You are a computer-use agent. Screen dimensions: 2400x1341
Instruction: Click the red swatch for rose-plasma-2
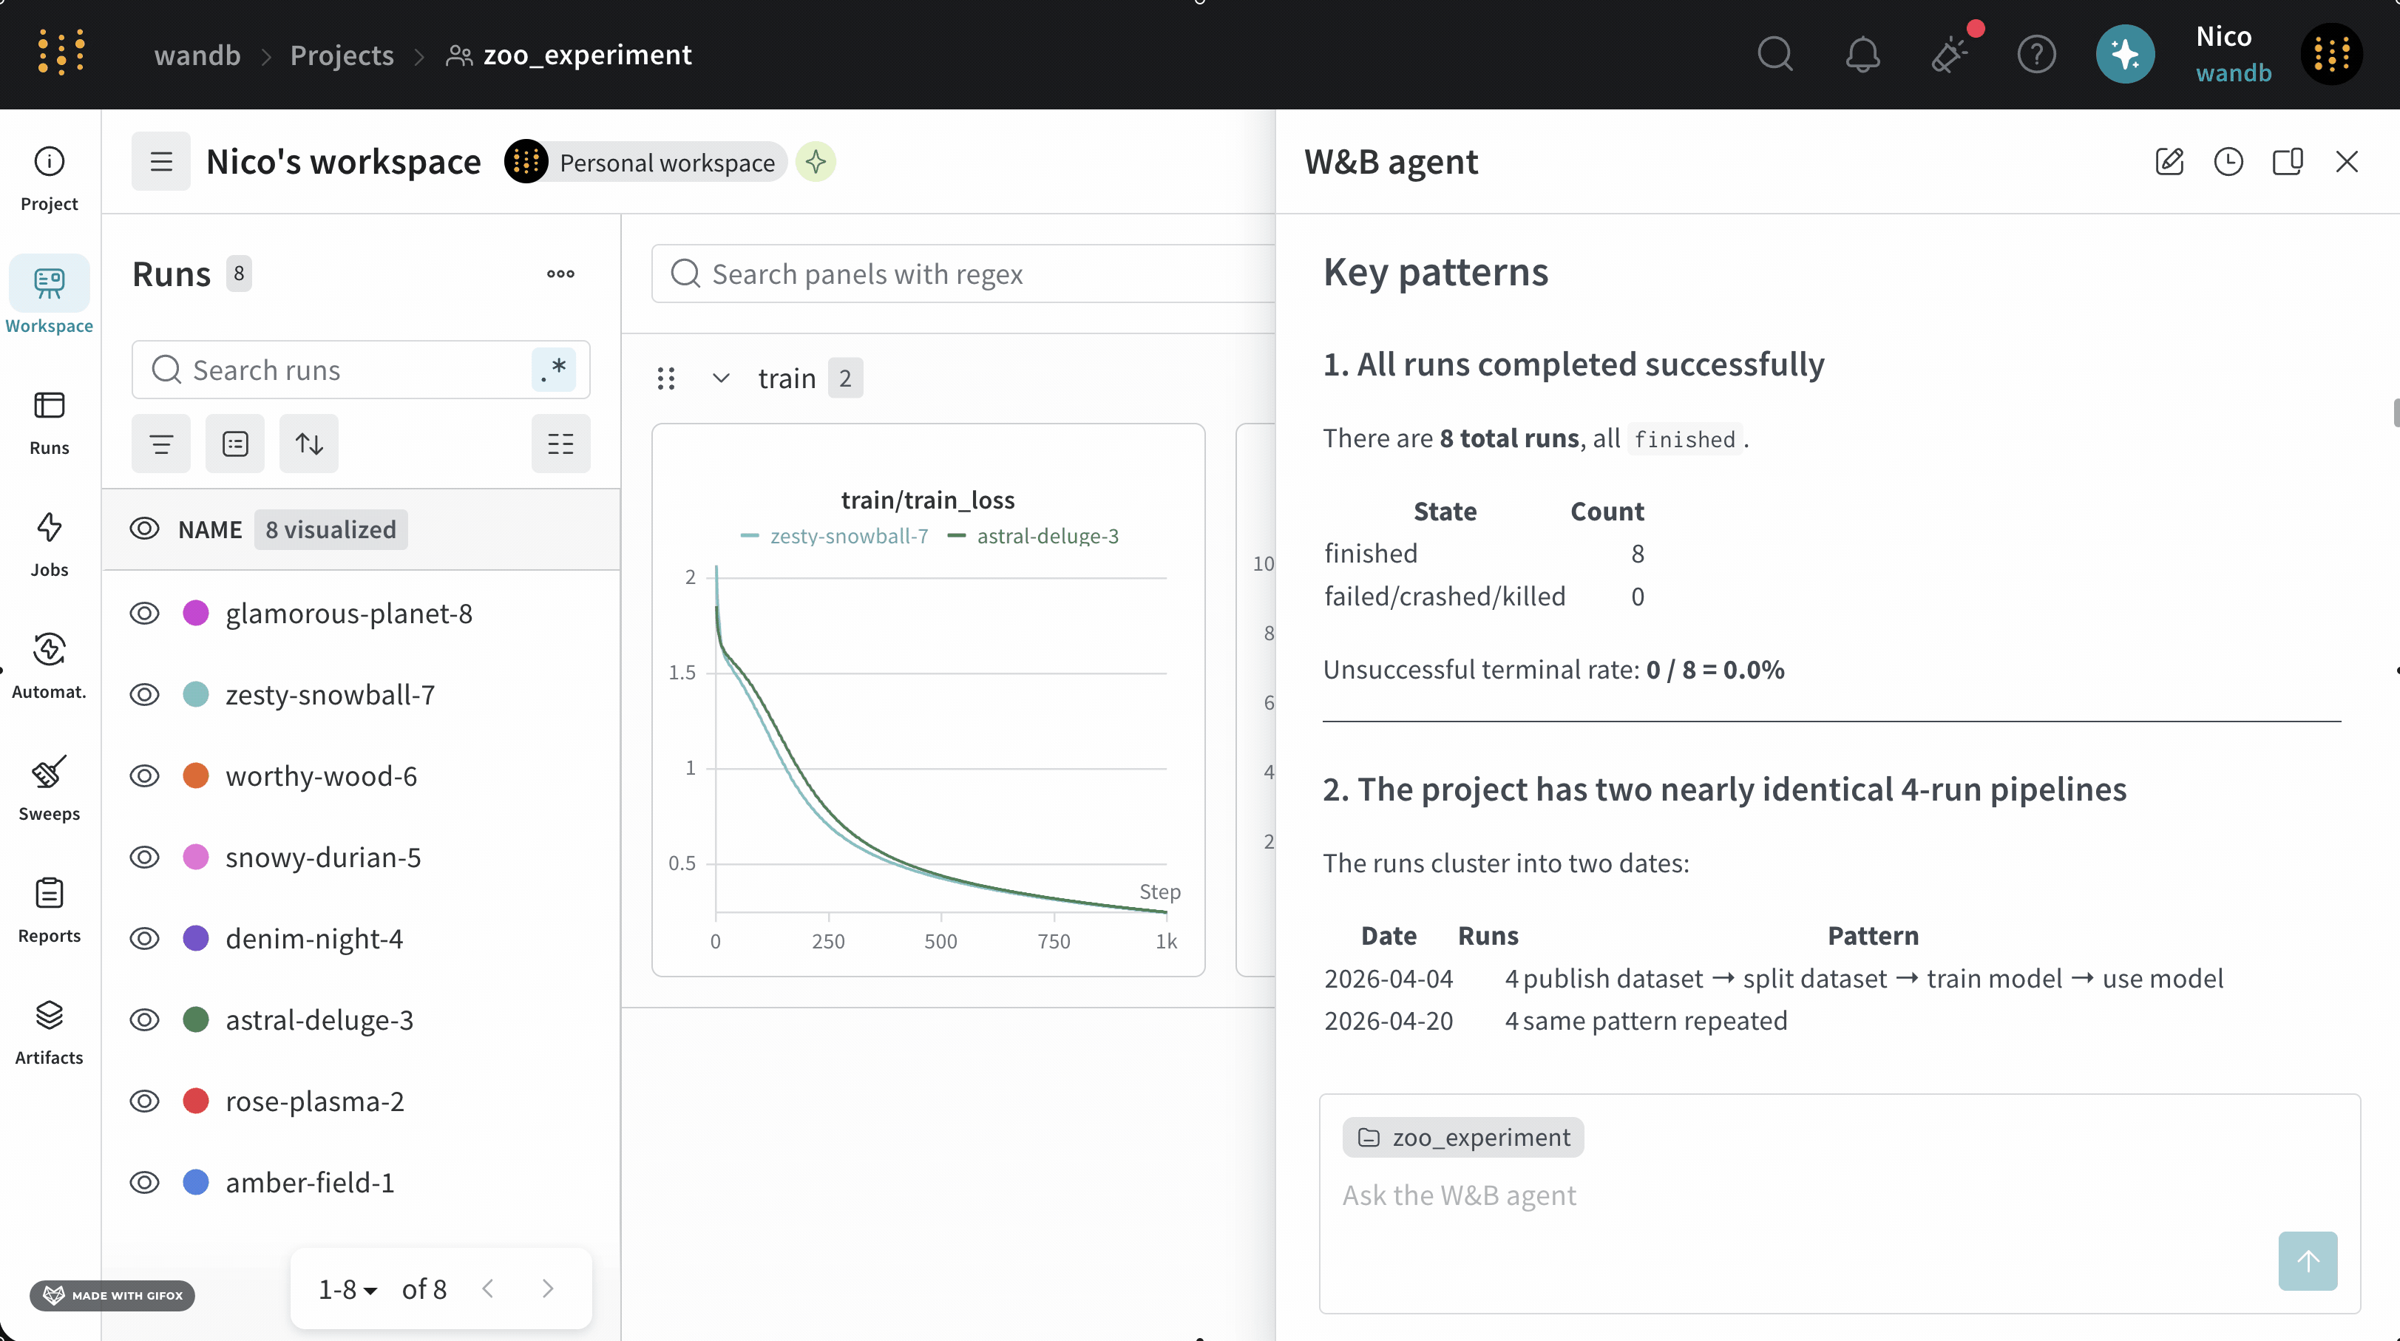point(196,1101)
